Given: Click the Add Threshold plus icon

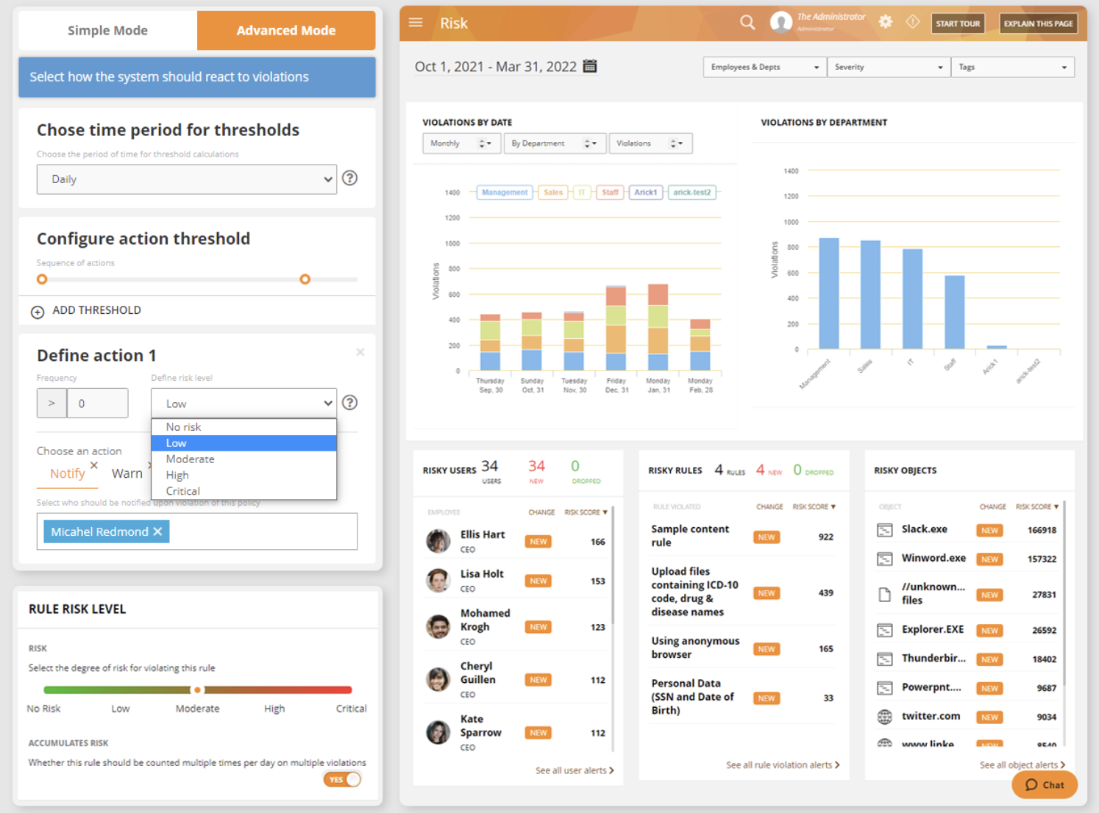Looking at the screenshot, I should [x=38, y=312].
